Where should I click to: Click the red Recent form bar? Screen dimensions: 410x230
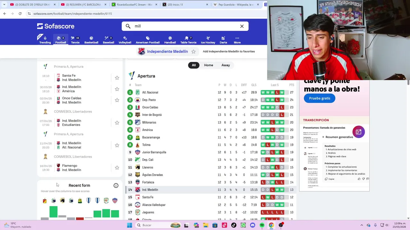pyautogui.click(x=80, y=218)
